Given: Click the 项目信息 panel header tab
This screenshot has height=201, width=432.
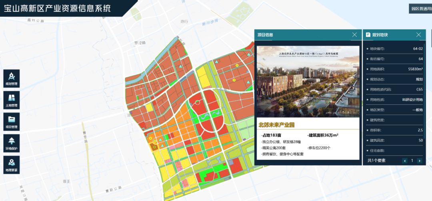Looking at the screenshot, I should (x=265, y=35).
